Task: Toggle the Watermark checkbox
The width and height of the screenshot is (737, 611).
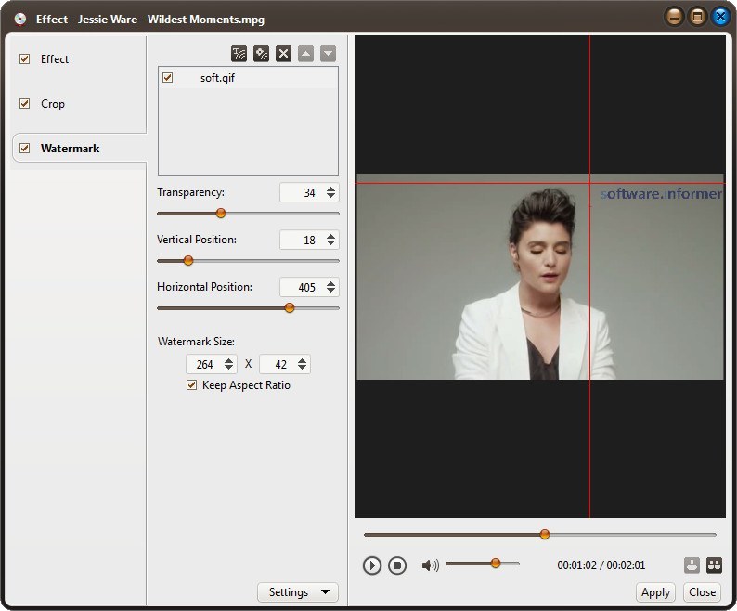Action: [x=24, y=149]
